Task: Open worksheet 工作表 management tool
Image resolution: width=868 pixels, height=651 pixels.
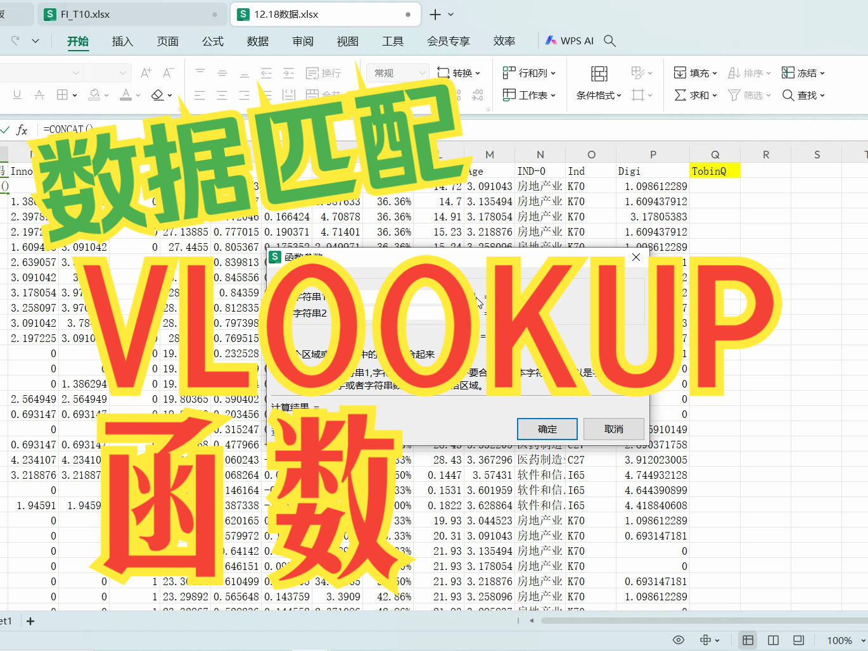Action: [528, 95]
